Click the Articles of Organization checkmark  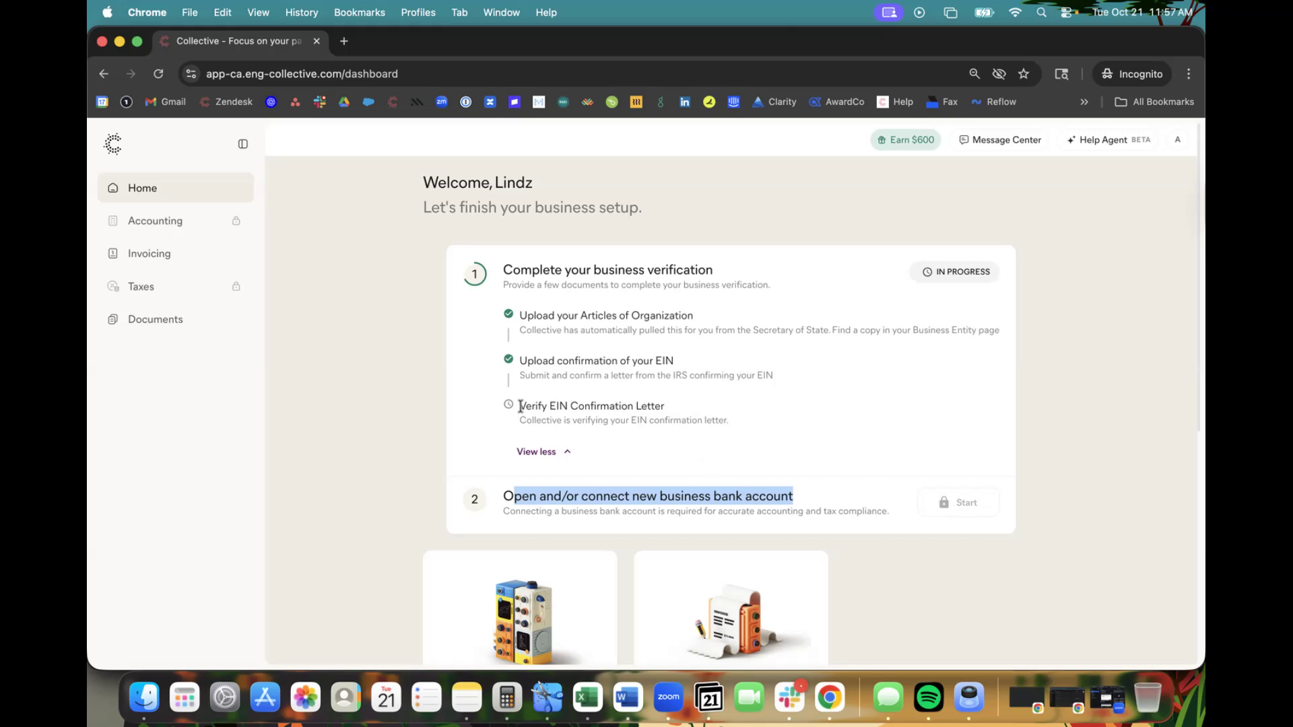coord(508,314)
